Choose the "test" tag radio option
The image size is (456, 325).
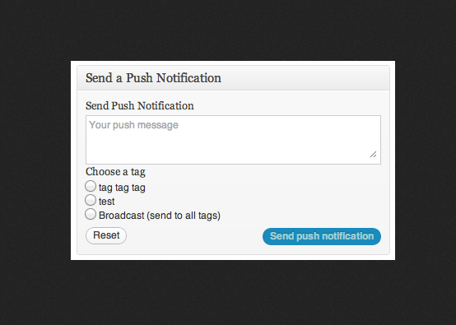click(x=91, y=200)
